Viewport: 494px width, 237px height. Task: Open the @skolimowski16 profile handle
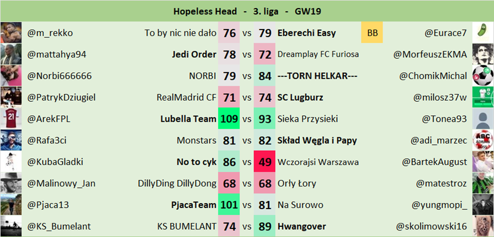click(431, 226)
